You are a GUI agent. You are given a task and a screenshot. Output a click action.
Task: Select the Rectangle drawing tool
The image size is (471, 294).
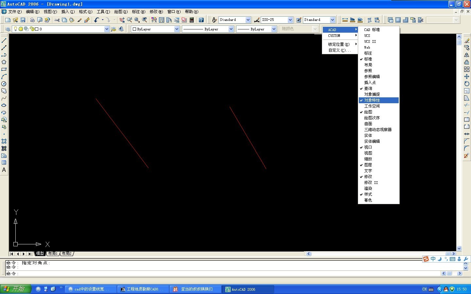(x=4, y=69)
